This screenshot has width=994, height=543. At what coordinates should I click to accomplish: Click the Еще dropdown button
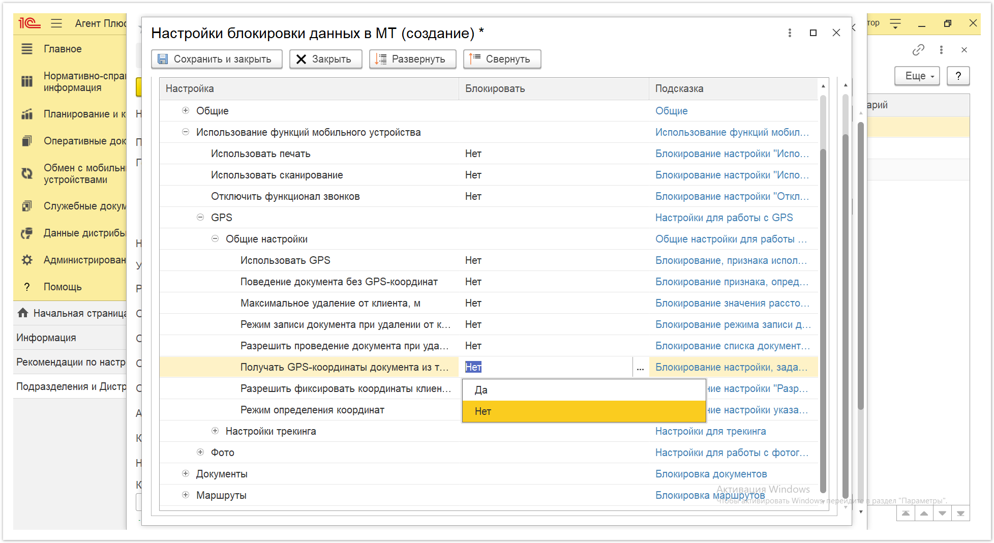(917, 76)
